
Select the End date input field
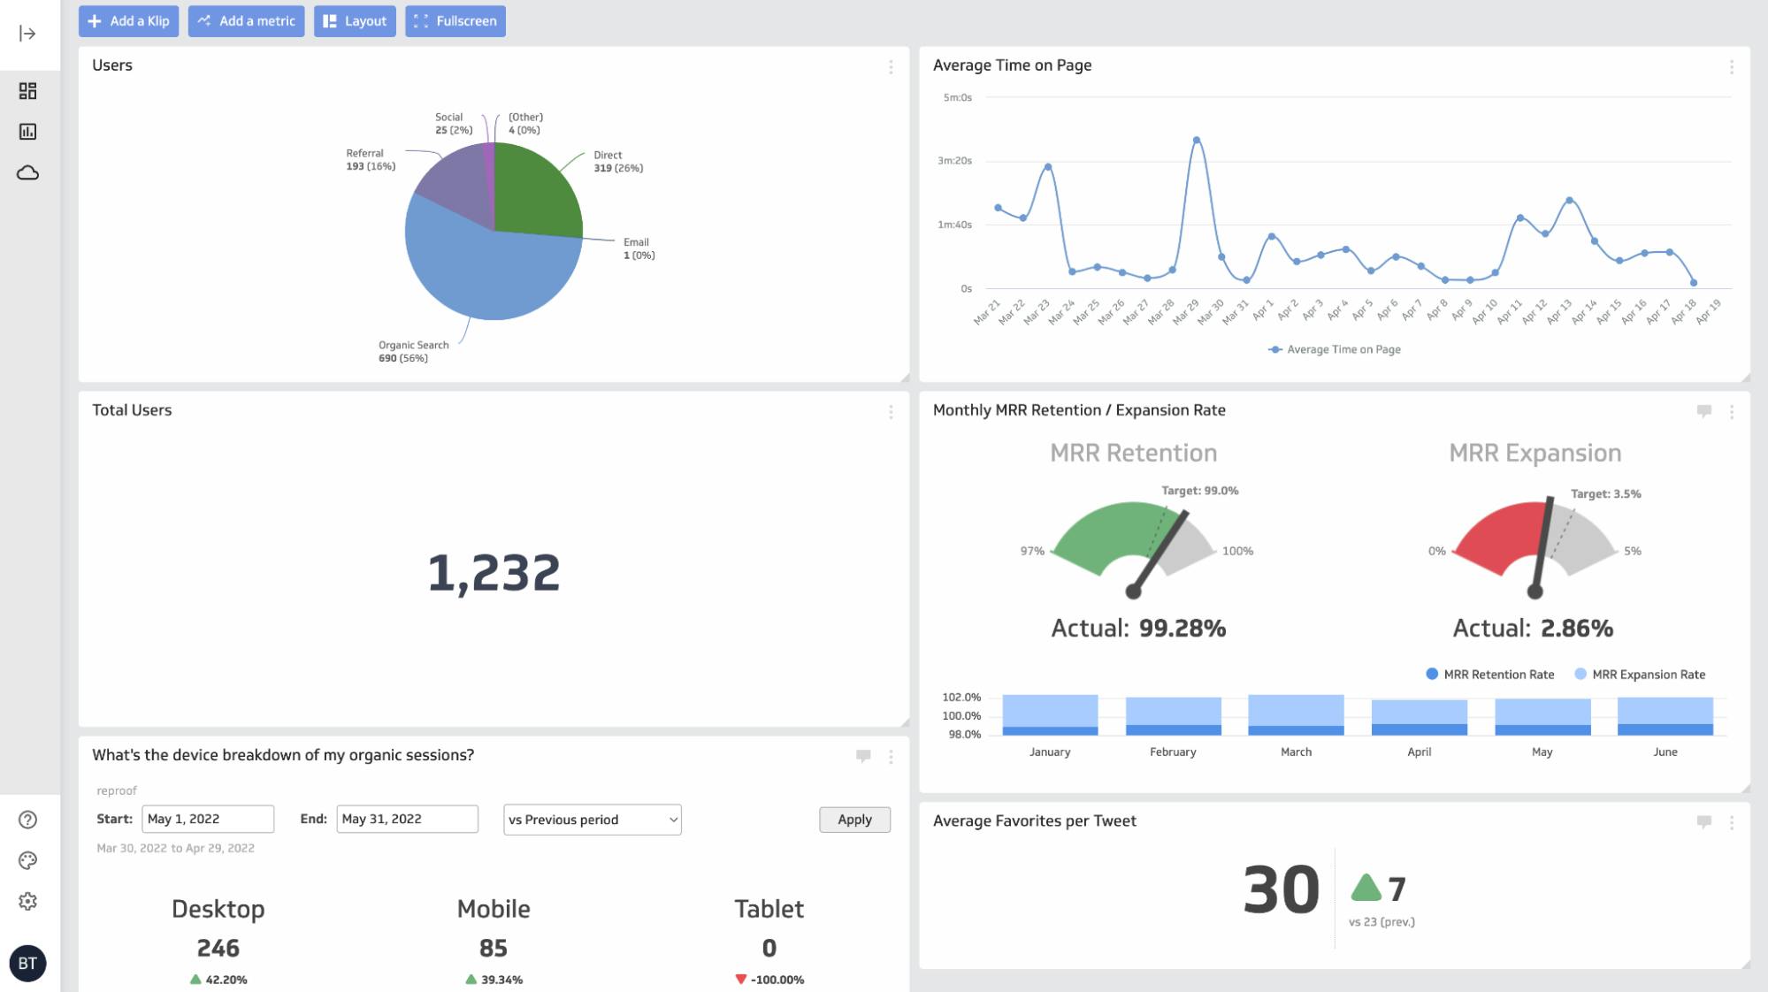coord(406,819)
